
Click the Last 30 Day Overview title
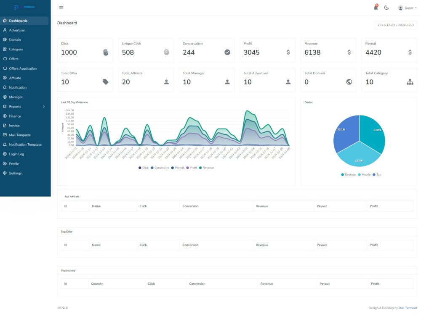(75, 102)
